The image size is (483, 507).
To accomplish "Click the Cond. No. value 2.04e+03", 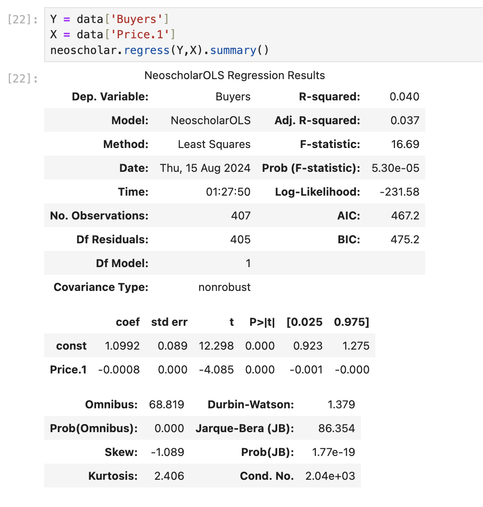I will pos(330,476).
